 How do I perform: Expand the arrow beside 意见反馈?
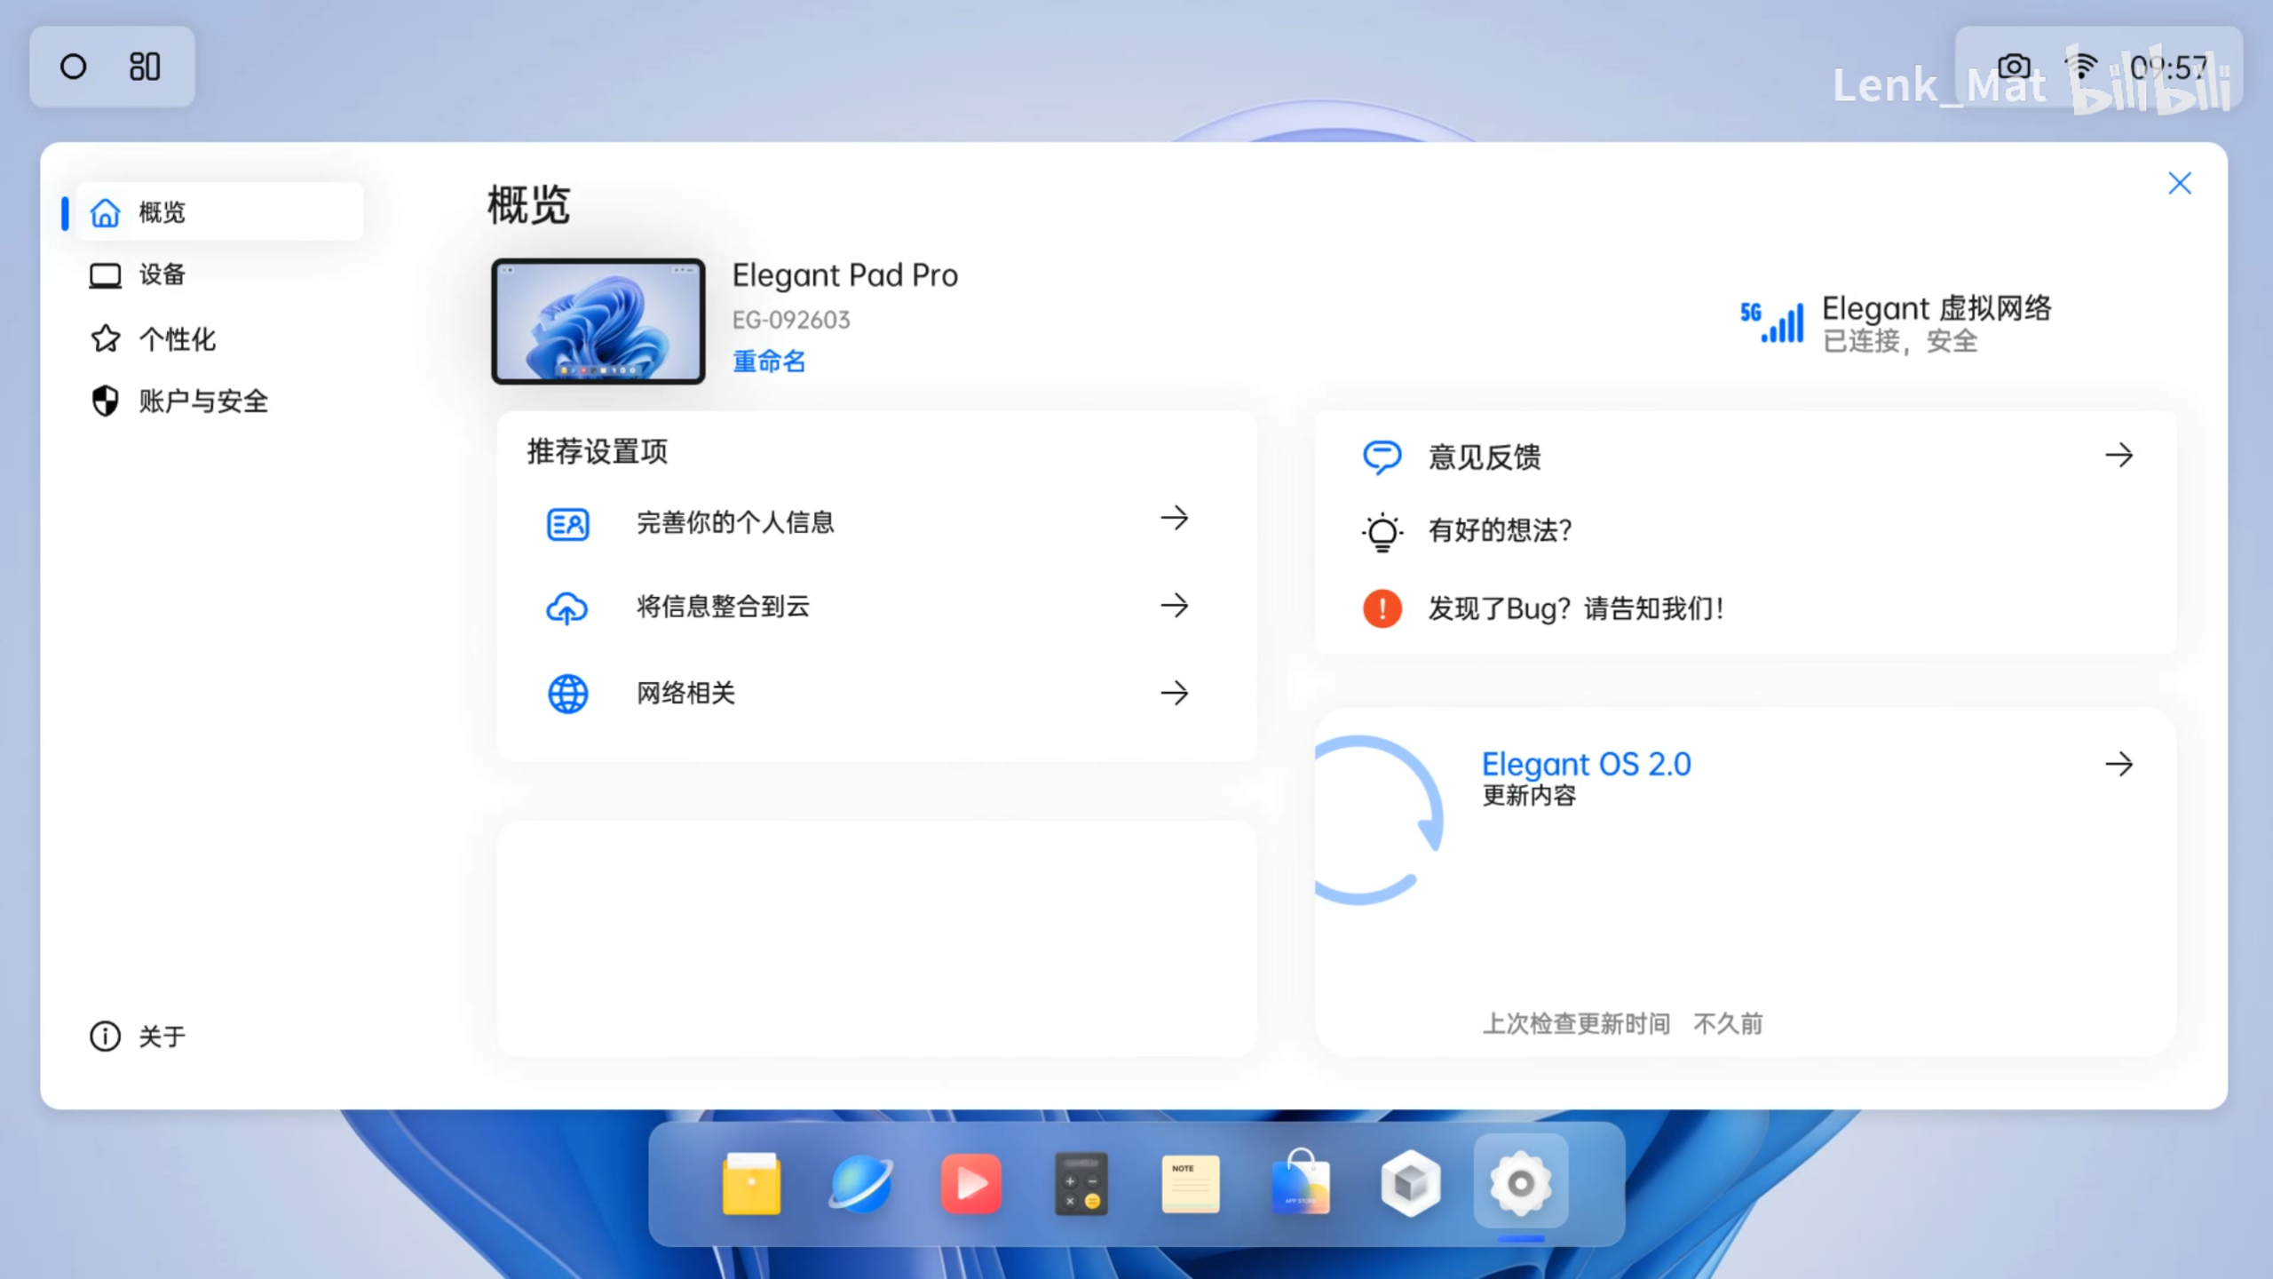click(2119, 456)
